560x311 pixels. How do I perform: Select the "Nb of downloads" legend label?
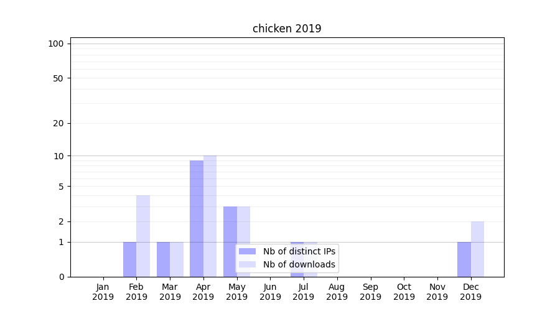[x=299, y=264]
